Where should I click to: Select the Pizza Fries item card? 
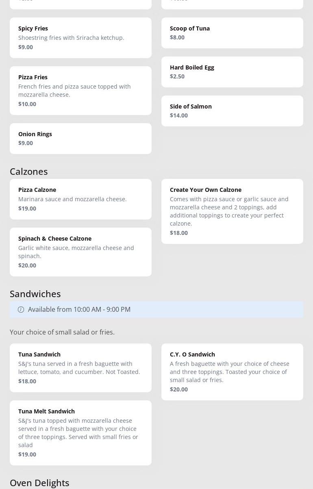click(x=80, y=91)
